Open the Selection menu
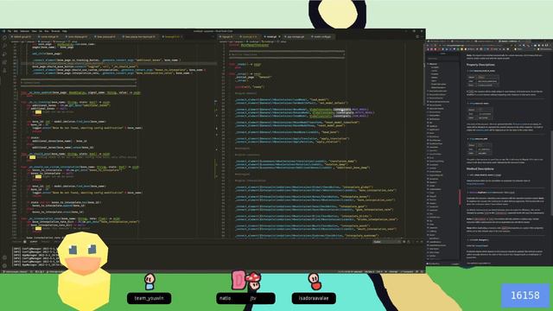 pos(24,31)
